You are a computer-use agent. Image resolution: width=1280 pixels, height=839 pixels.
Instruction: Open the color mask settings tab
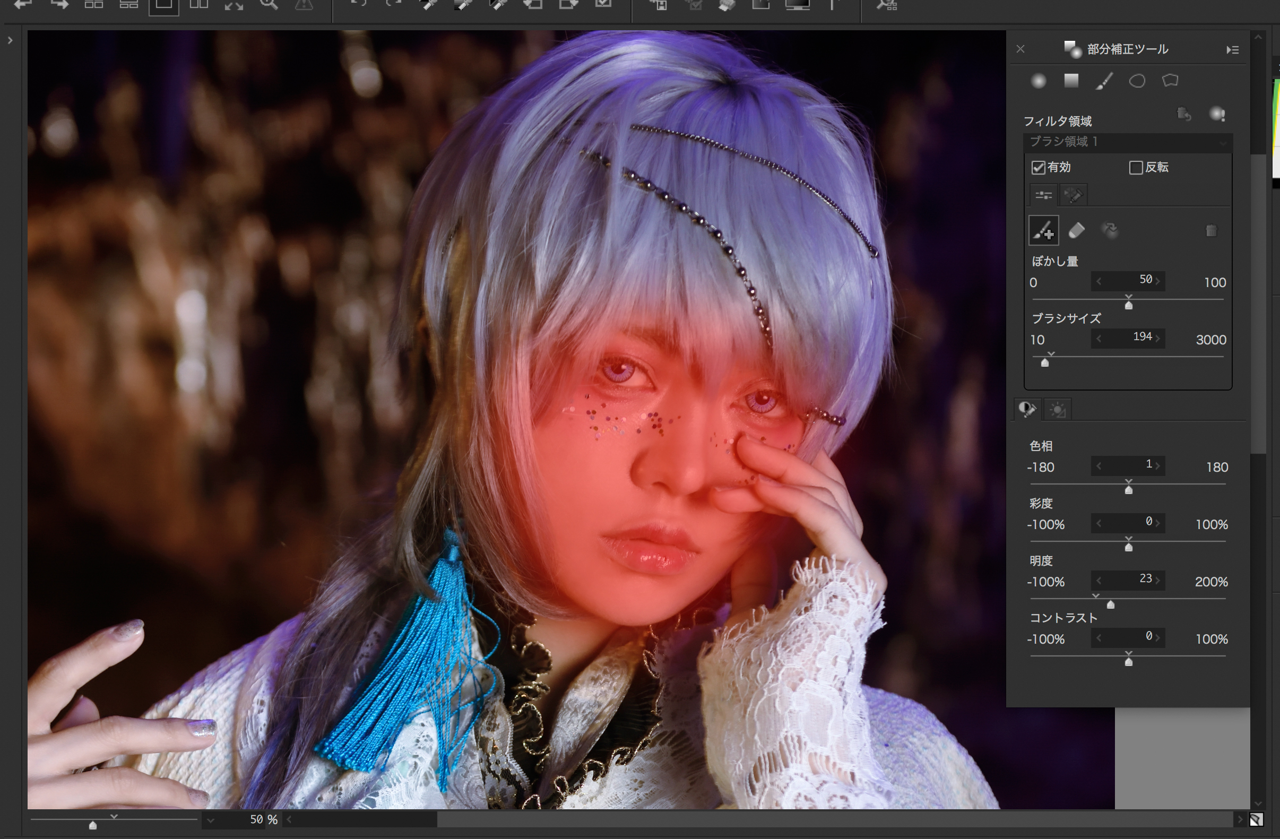(1073, 195)
